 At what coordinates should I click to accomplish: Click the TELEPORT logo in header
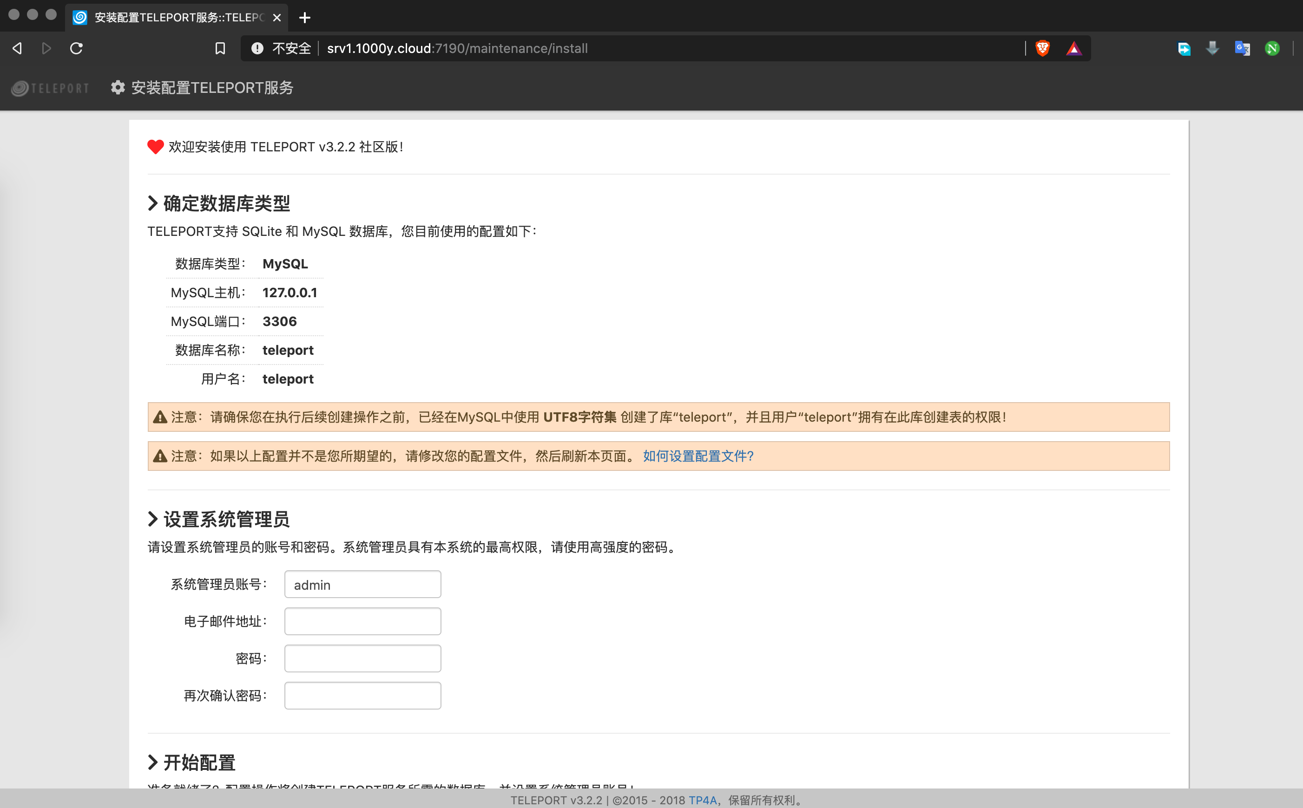pyautogui.click(x=50, y=88)
